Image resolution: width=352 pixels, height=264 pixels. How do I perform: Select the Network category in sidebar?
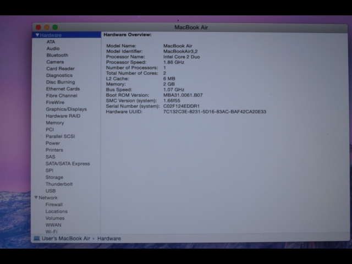coord(48,198)
